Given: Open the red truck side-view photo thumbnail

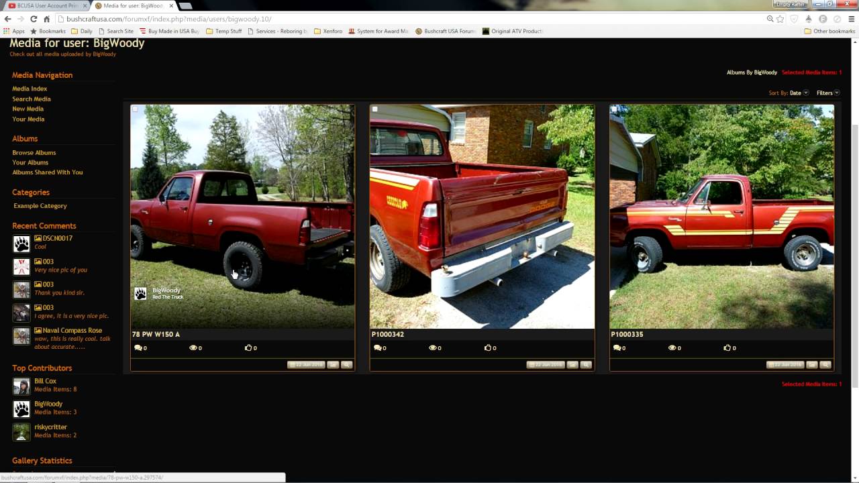Looking at the screenshot, I should [242, 216].
